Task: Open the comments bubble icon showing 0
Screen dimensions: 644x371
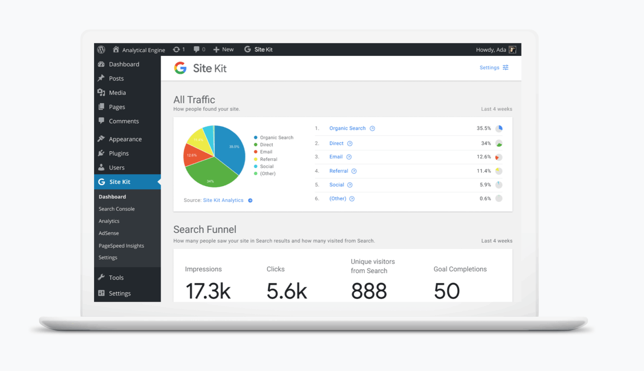Action: [196, 49]
